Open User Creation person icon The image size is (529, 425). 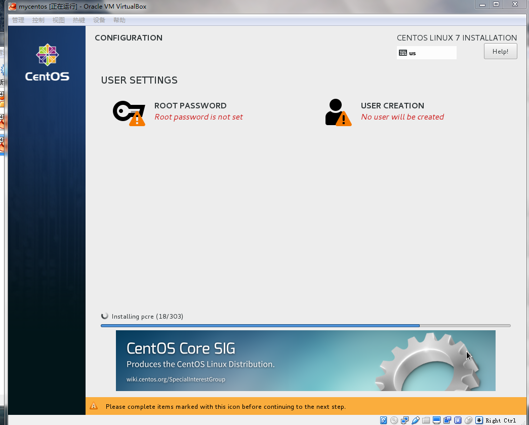click(x=338, y=112)
